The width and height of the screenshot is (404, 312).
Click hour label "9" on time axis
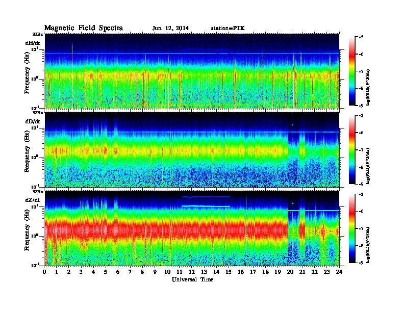click(155, 272)
